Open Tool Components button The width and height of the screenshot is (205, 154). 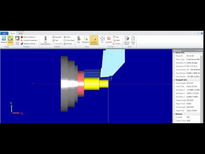coord(46,40)
